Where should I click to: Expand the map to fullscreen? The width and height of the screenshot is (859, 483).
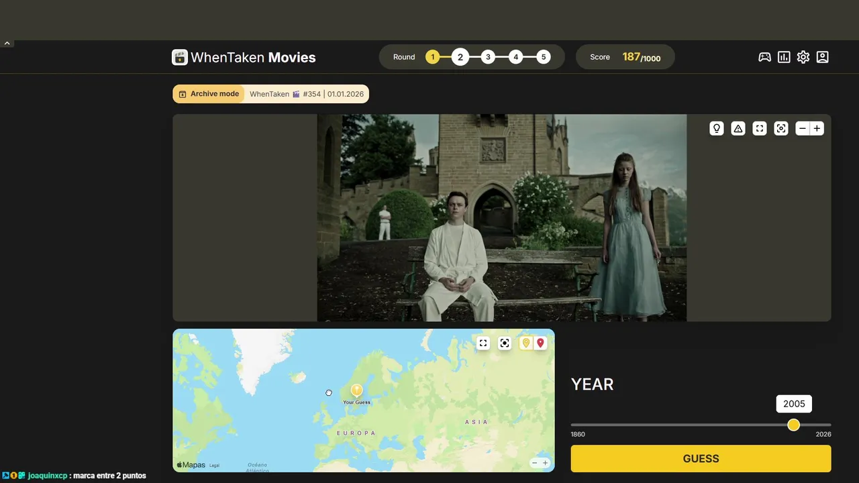point(483,343)
